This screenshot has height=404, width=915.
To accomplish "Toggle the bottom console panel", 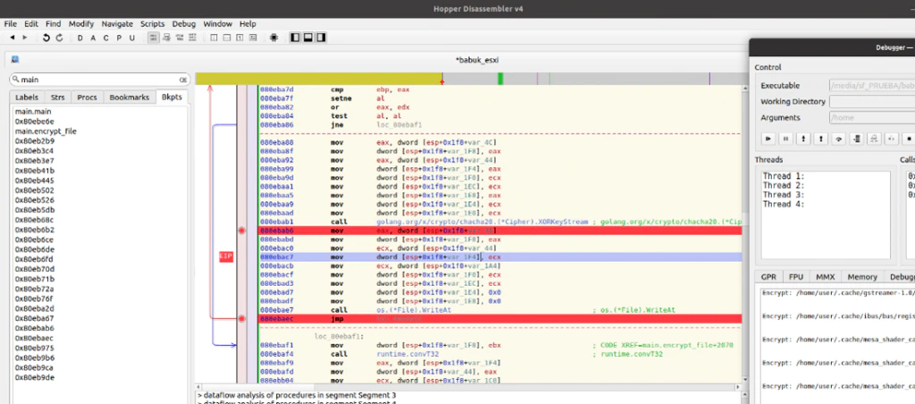I will (307, 38).
